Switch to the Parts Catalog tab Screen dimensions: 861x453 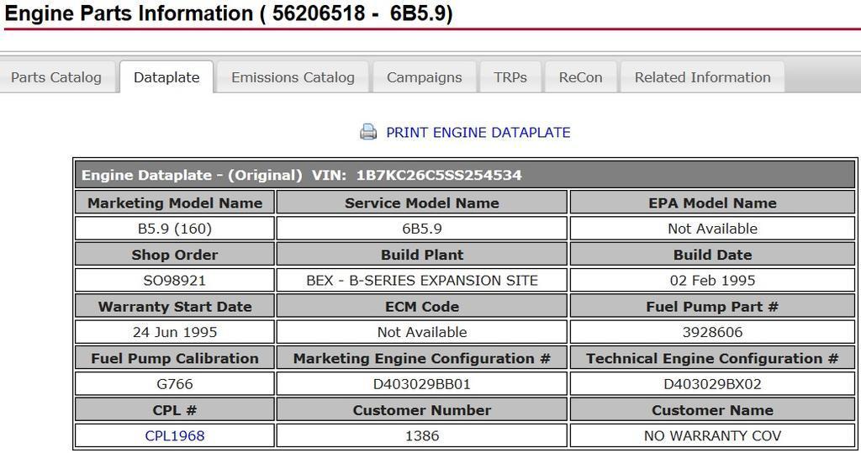[56, 77]
